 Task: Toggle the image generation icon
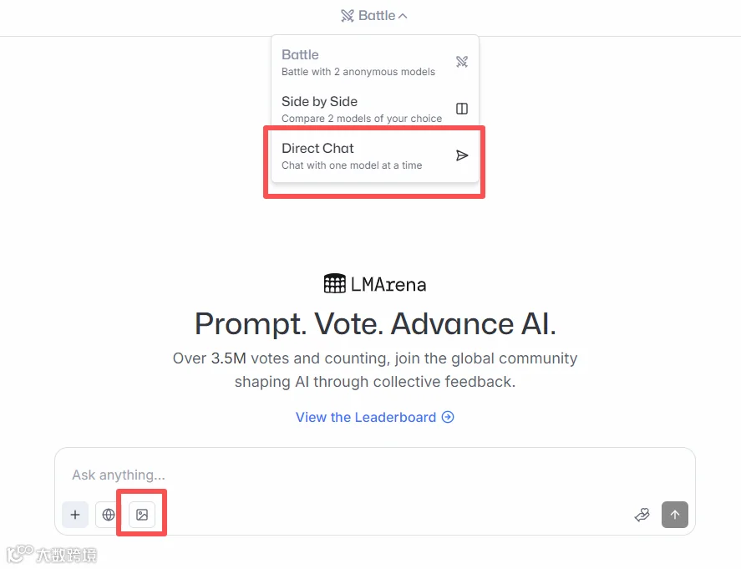point(142,514)
